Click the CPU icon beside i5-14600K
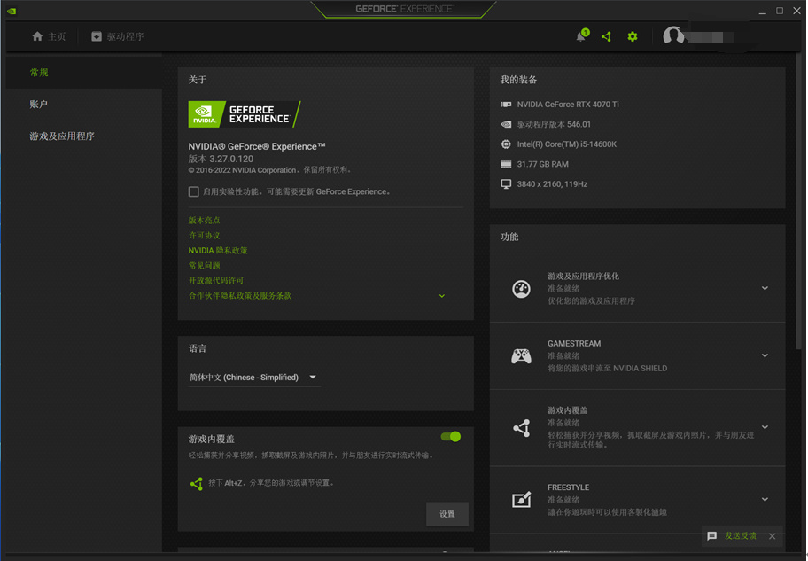 506,144
